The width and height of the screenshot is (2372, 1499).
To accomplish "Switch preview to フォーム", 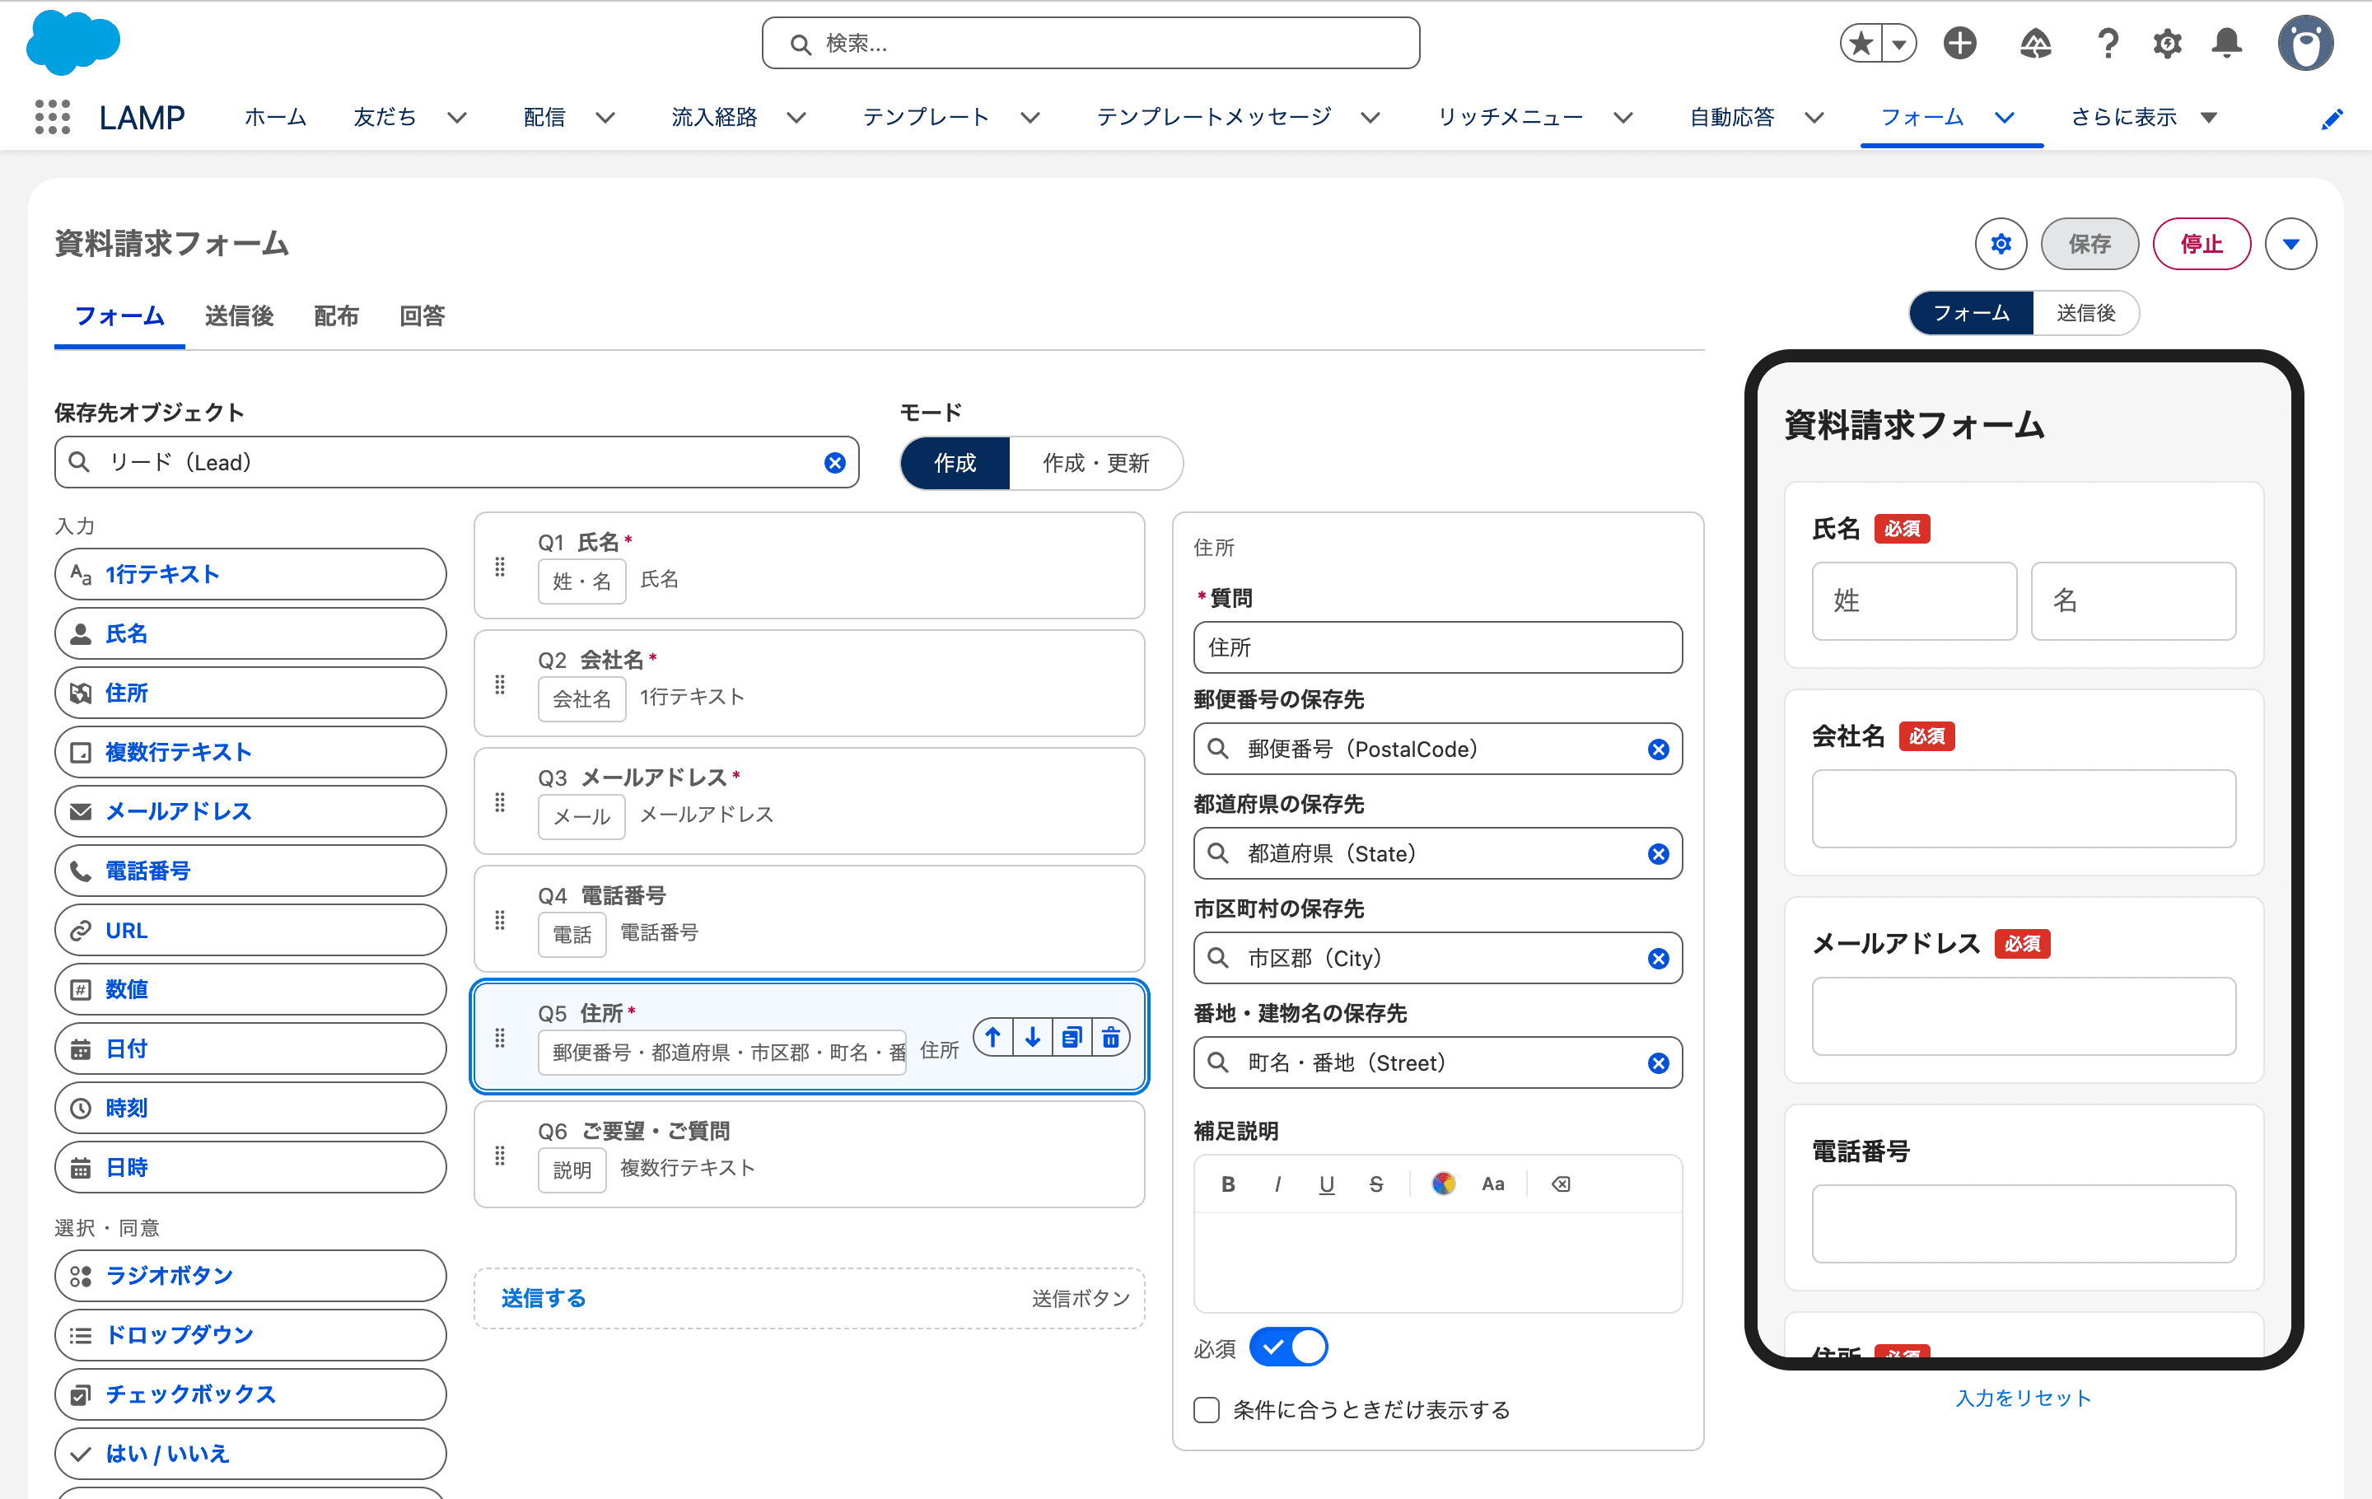I will 1971,313.
